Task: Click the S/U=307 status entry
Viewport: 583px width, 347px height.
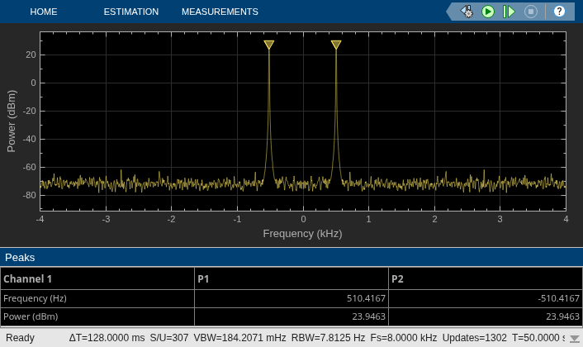Action: [x=169, y=338]
